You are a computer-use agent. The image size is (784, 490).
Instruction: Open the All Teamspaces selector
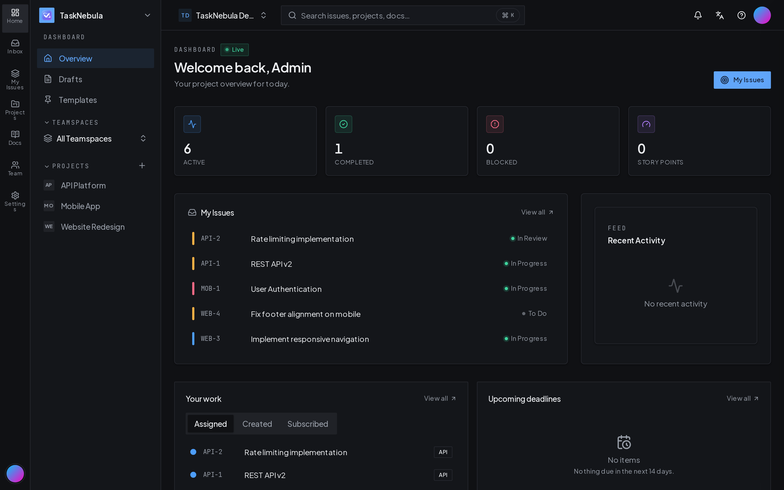(95, 139)
